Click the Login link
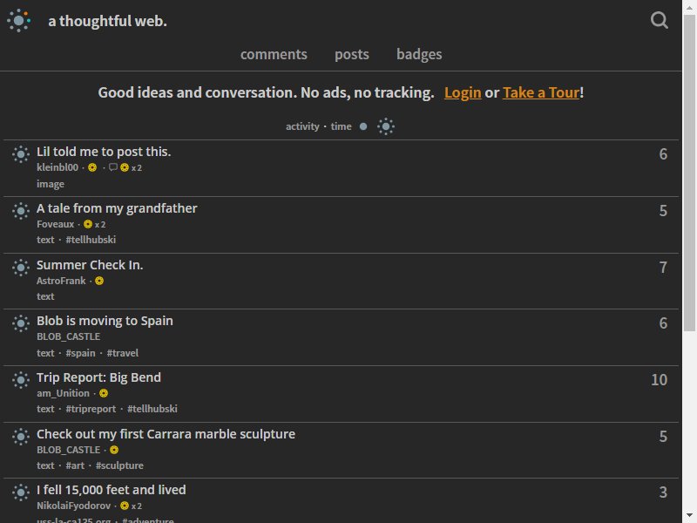The width and height of the screenshot is (697, 523). click(463, 92)
